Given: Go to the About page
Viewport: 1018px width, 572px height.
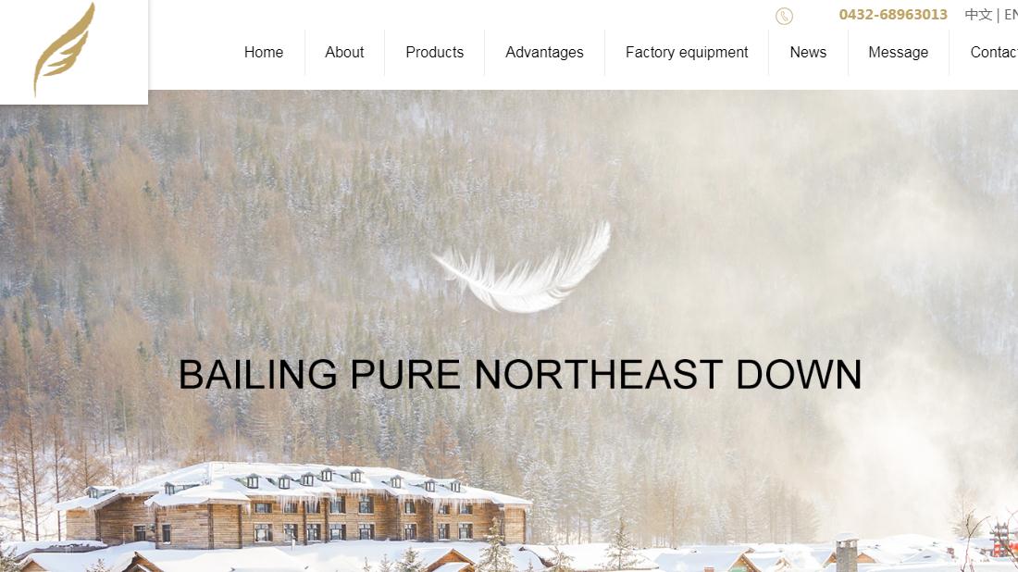Looking at the screenshot, I should pyautogui.click(x=344, y=52).
